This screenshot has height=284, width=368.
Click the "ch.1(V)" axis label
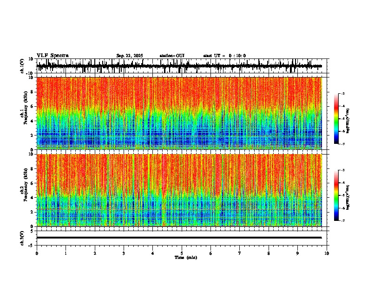(x=22, y=66)
